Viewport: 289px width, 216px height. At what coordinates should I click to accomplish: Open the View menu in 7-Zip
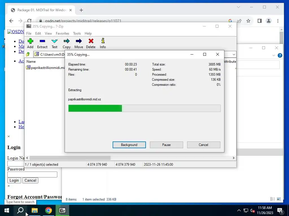(48, 33)
